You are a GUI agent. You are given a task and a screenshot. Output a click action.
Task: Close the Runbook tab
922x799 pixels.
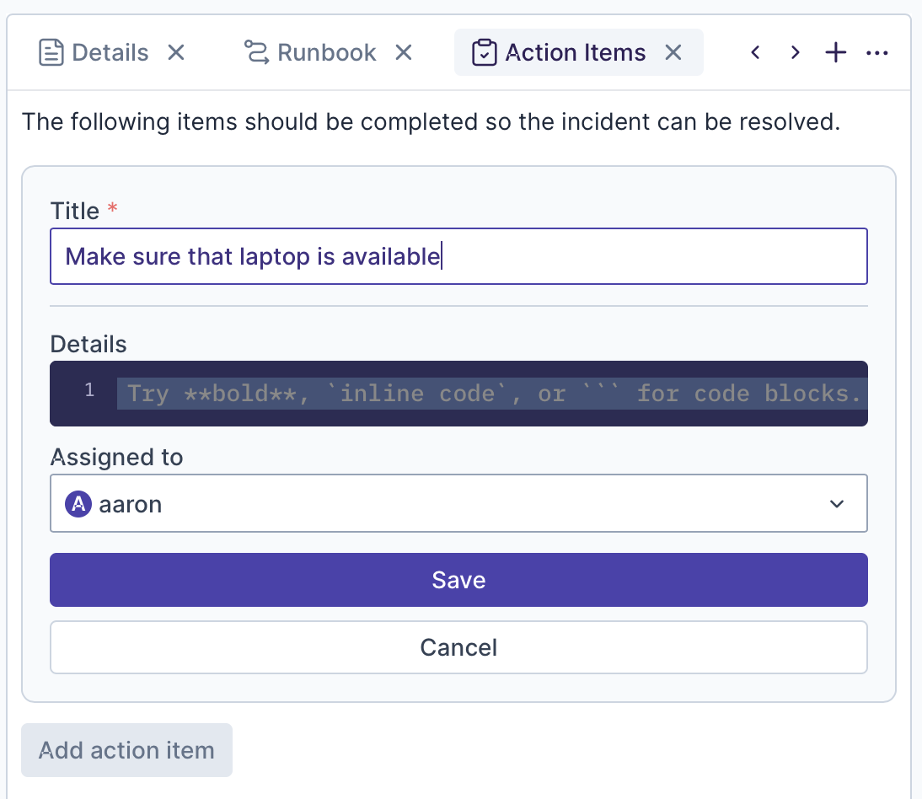405,53
